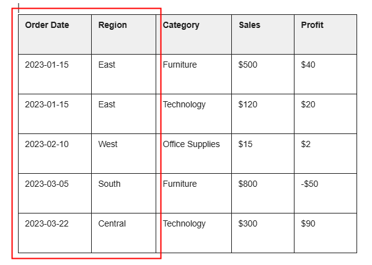Select the -$50 profit cell
This screenshot has width=372, height=265.
309,184
